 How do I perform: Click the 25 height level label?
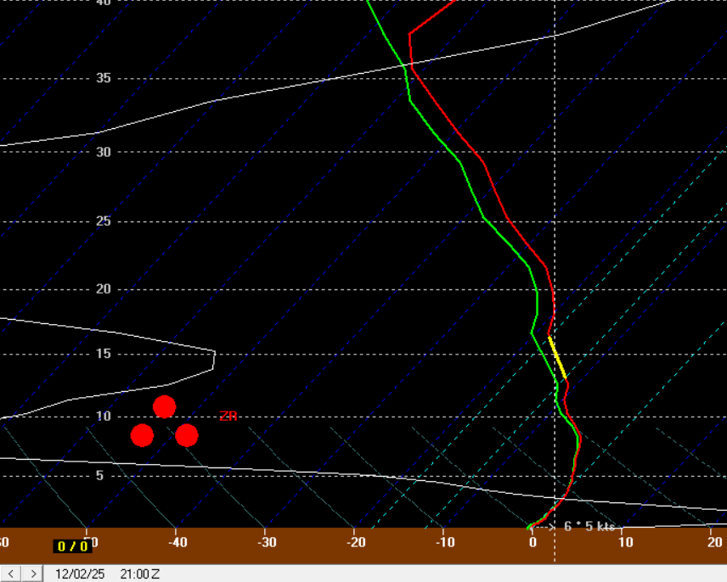[103, 221]
